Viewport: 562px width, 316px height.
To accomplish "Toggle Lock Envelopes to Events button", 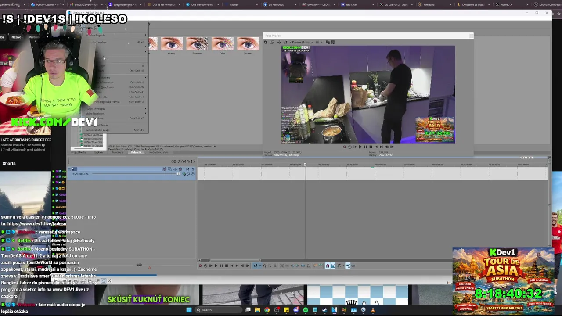I will click(x=348, y=266).
